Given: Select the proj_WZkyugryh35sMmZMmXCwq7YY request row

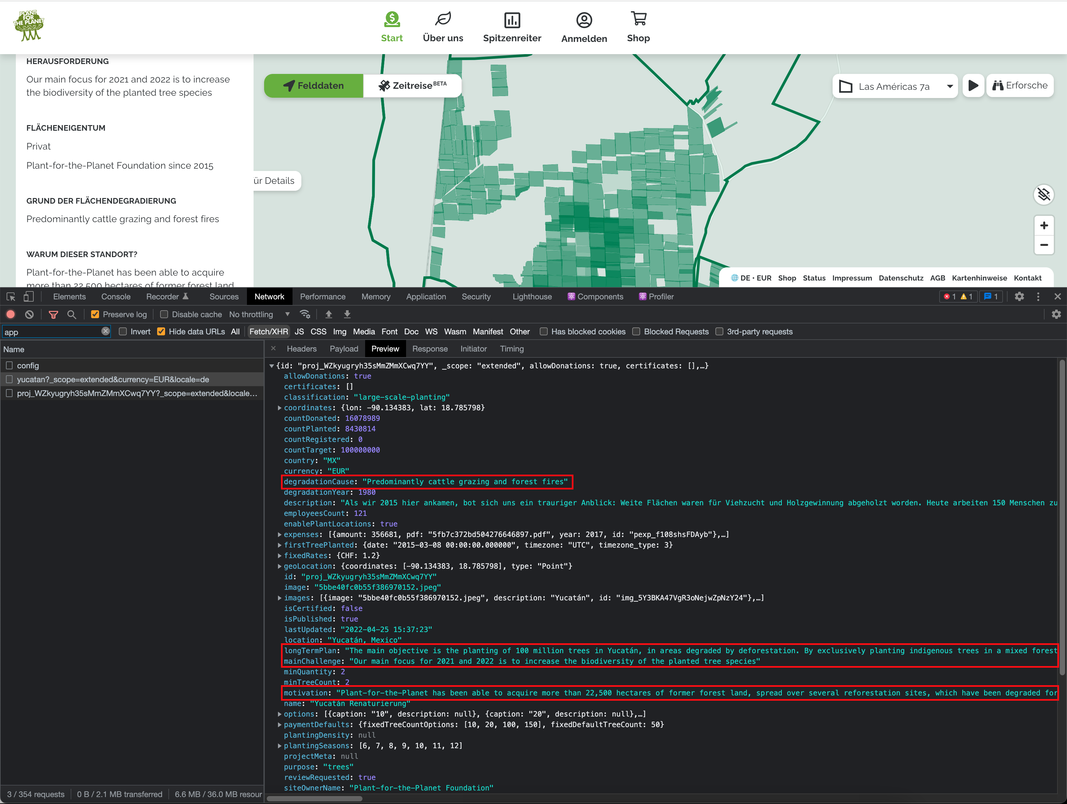Looking at the screenshot, I should (x=132, y=393).
